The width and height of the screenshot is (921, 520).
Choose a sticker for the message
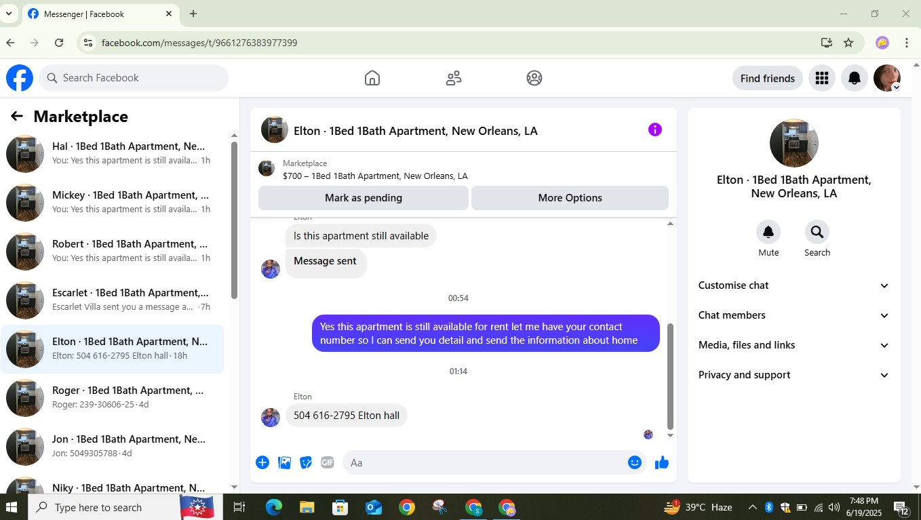[x=306, y=462]
